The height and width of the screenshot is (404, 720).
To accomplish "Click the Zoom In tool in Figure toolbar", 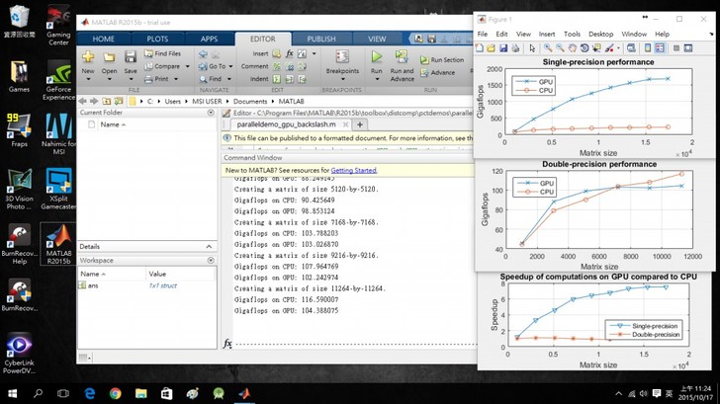I will click(548, 47).
